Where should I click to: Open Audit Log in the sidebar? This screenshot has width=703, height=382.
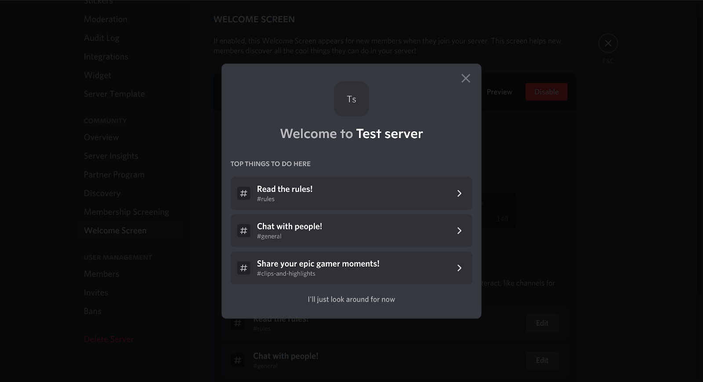(x=101, y=38)
